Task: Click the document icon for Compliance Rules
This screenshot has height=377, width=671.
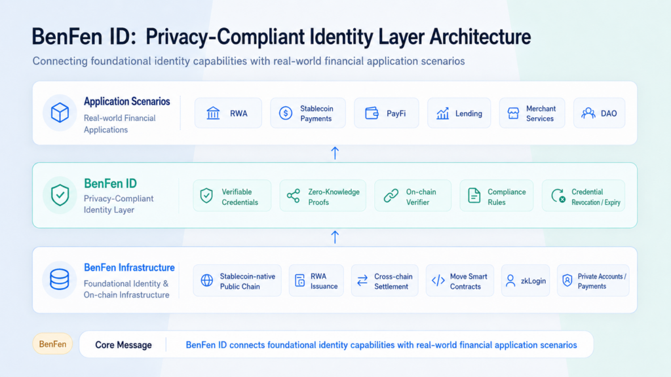Action: 474,196
